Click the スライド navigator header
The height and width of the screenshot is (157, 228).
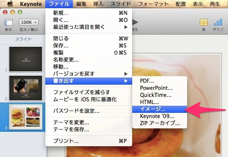pyautogui.click(x=23, y=39)
